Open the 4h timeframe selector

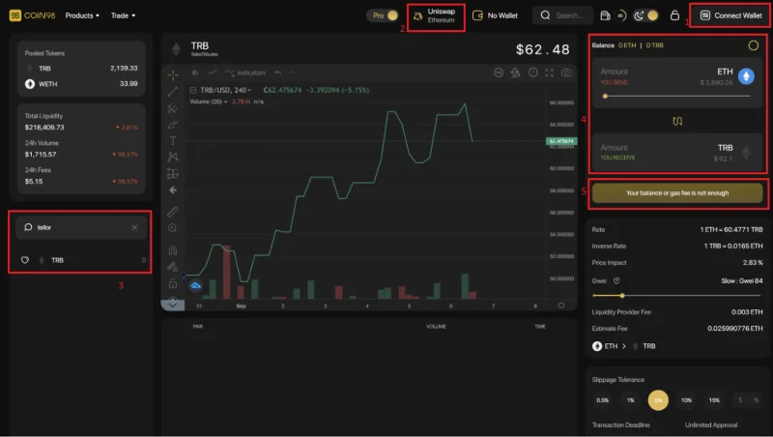point(195,73)
